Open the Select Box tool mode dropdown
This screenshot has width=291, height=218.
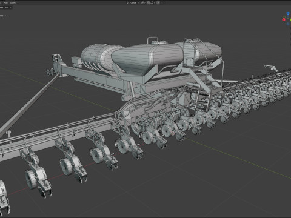[x=5, y=7]
